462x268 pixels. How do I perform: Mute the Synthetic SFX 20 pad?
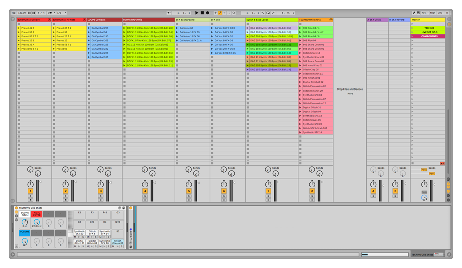[x=75, y=237]
